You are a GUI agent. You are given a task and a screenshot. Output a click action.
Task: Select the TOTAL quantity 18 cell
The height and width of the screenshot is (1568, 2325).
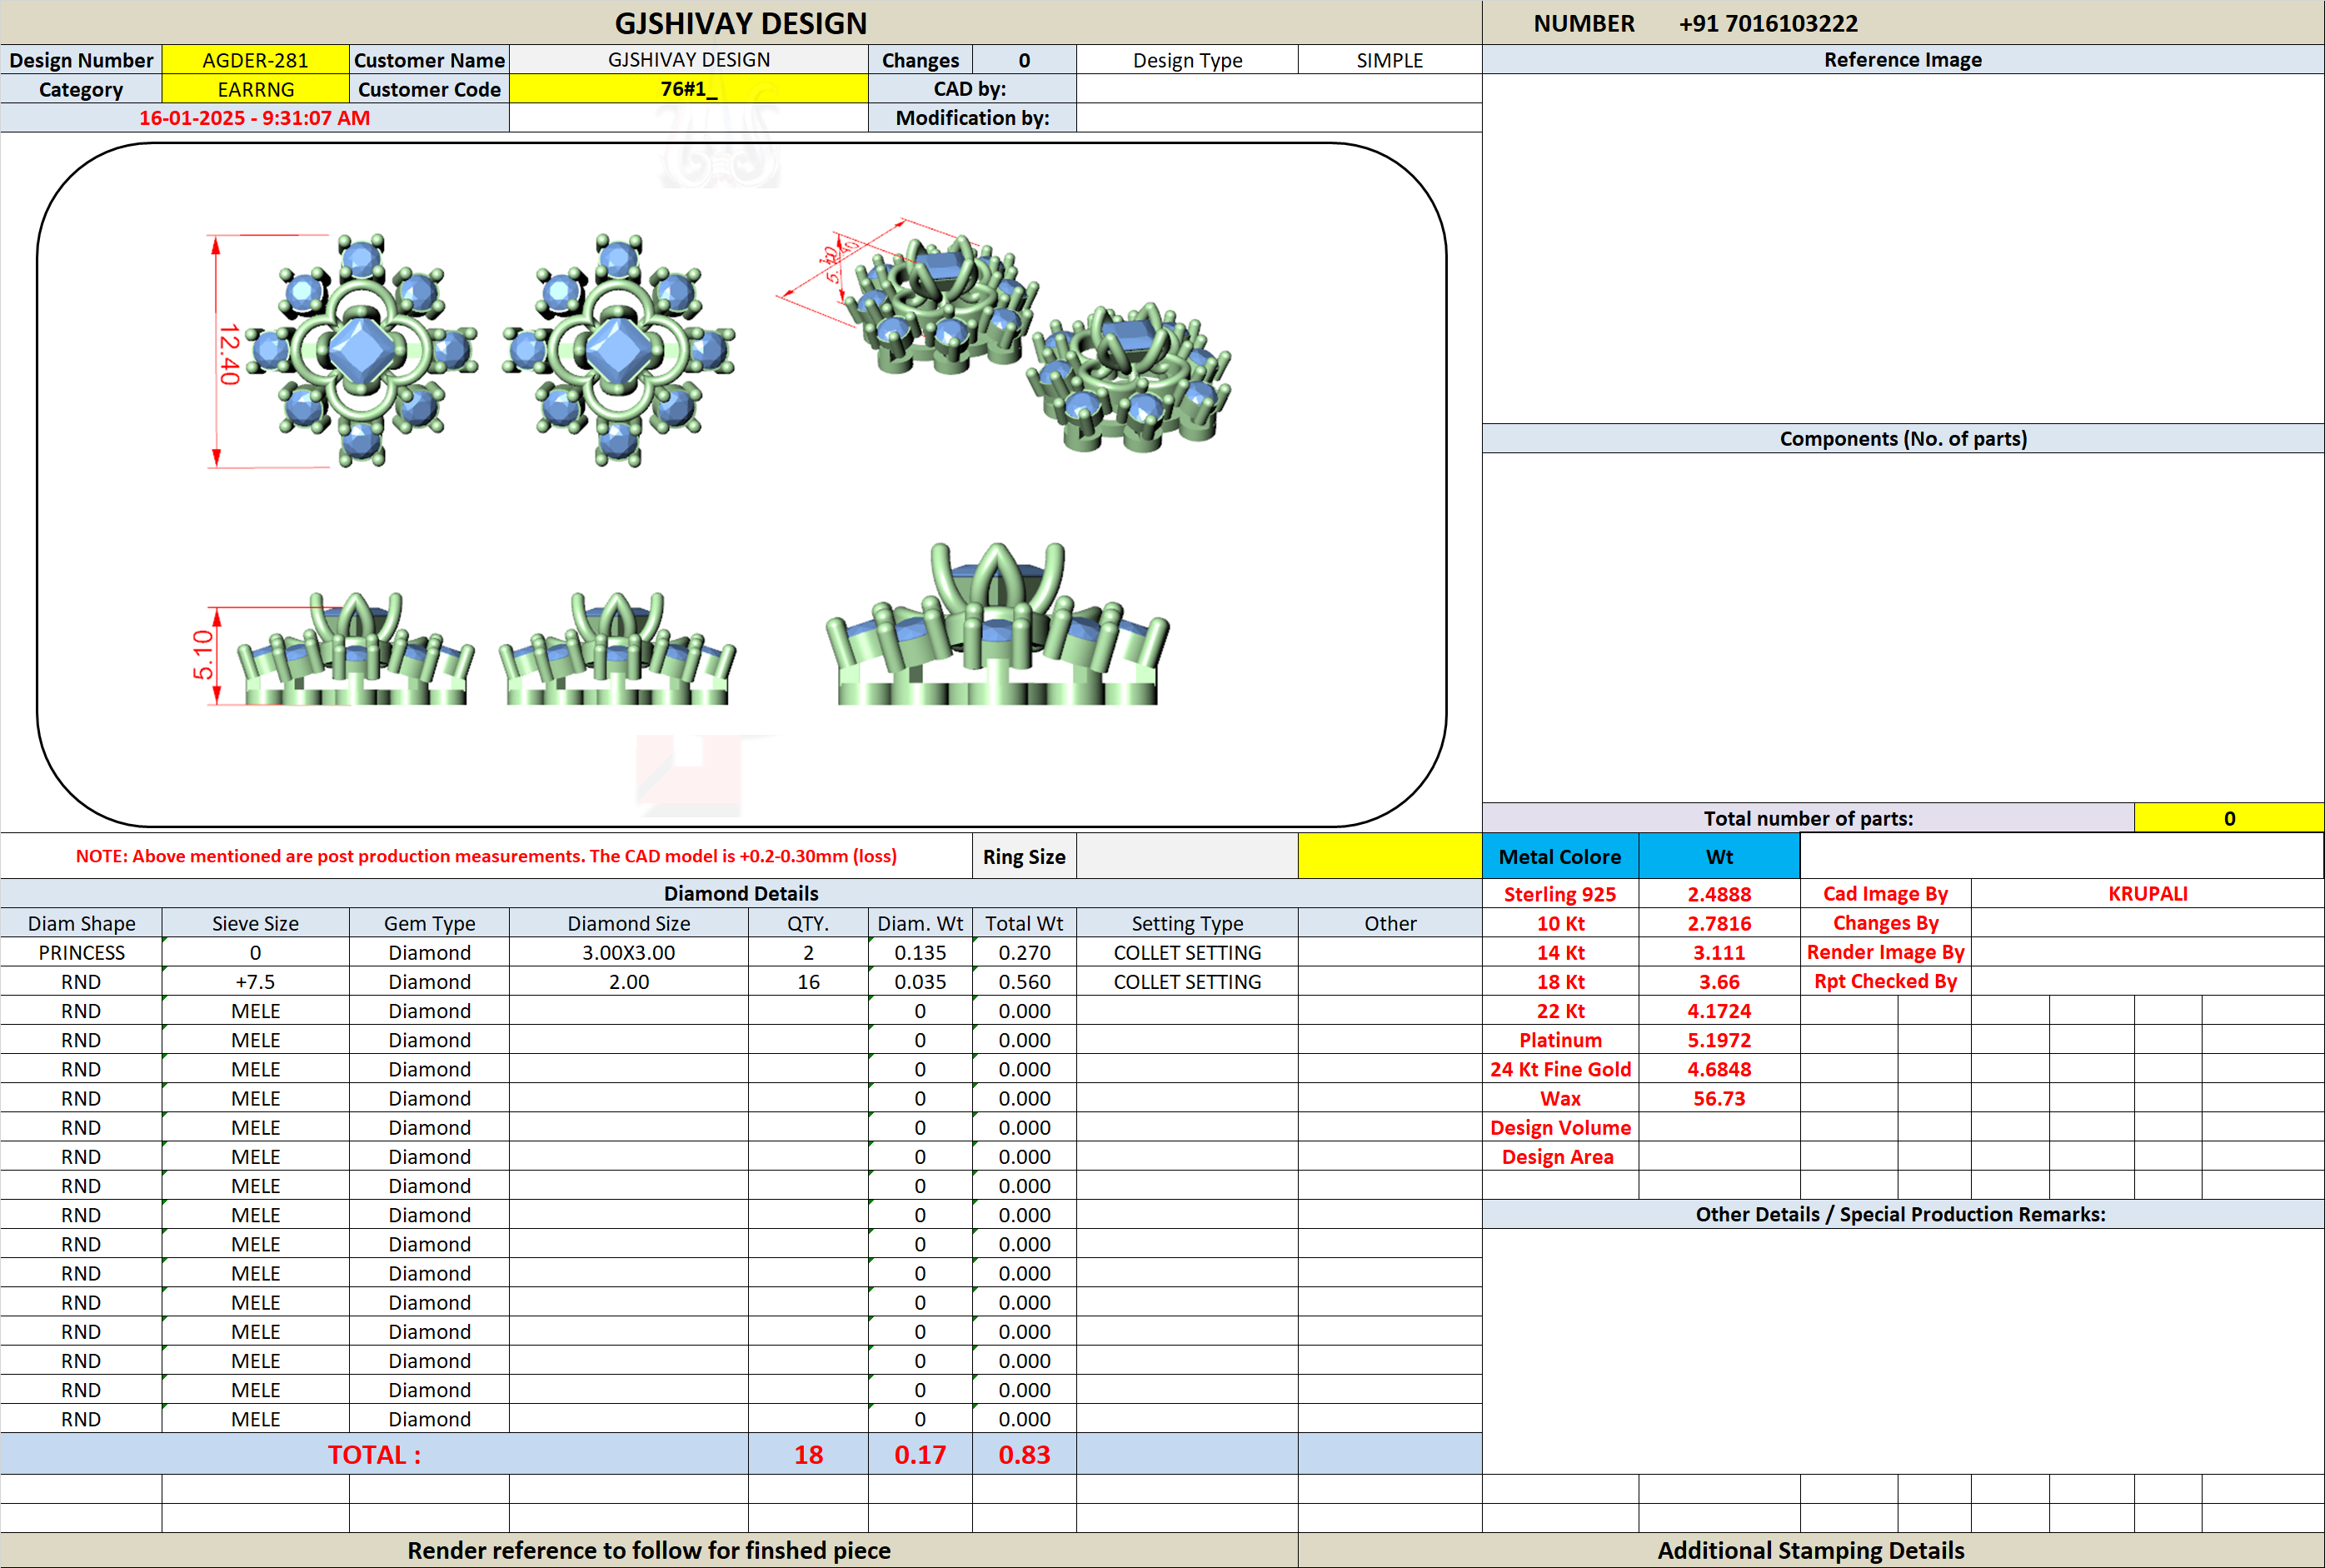pos(808,1454)
